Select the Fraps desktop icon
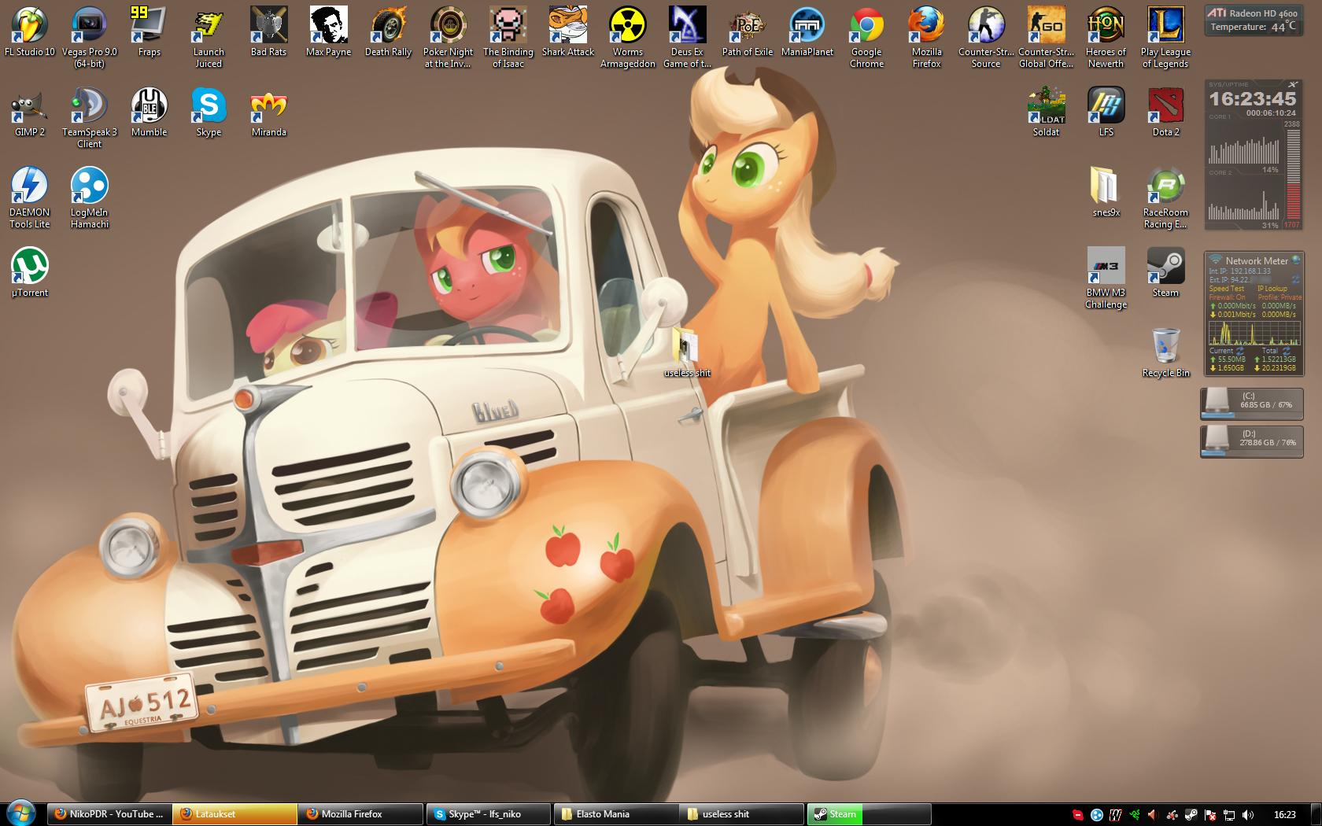1322x826 pixels. pos(150,32)
